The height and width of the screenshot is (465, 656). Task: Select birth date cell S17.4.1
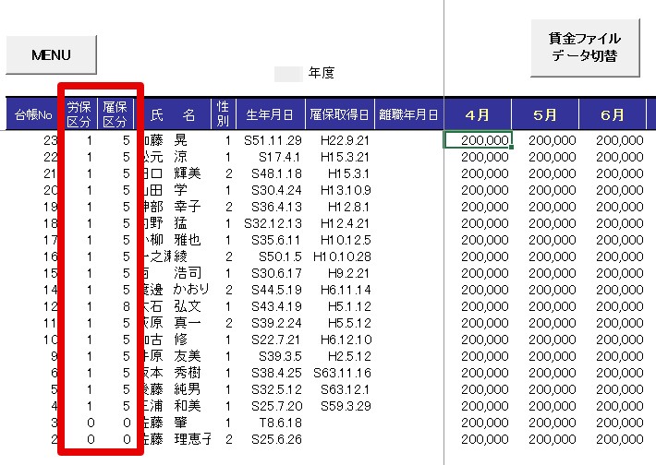tap(279, 157)
